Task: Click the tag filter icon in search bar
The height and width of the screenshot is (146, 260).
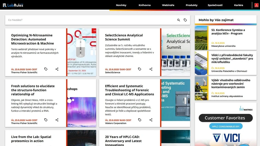Action: point(185,20)
